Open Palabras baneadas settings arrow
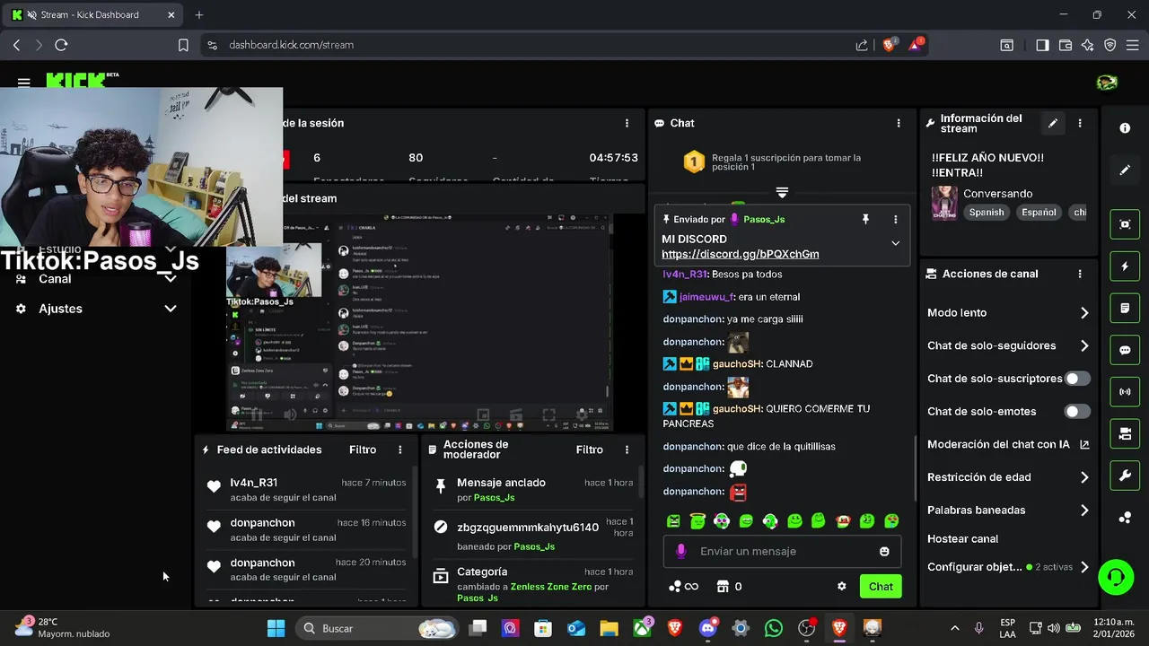Screen dimensions: 1149x646 click(1084, 511)
